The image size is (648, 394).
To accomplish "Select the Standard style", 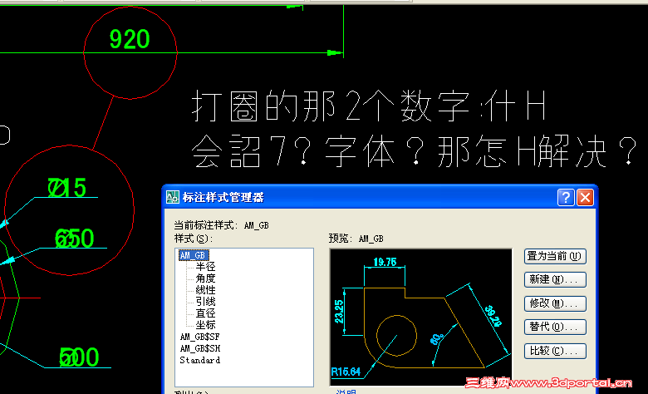I will (199, 360).
